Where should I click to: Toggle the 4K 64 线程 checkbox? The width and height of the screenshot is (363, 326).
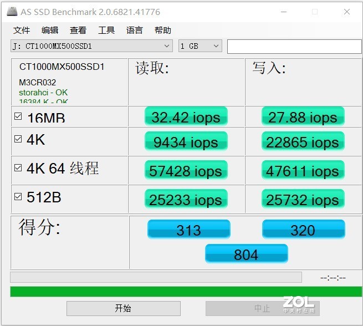[18, 167]
